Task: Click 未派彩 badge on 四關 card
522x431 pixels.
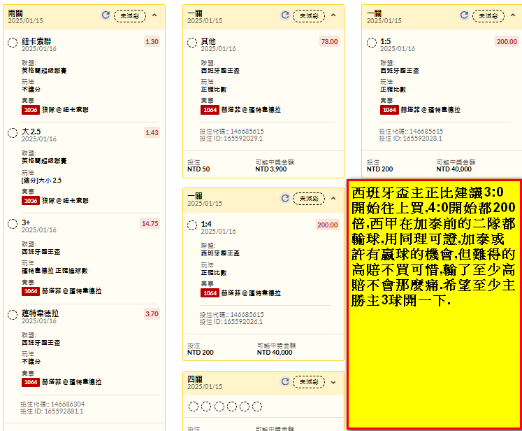Action: 309,381
